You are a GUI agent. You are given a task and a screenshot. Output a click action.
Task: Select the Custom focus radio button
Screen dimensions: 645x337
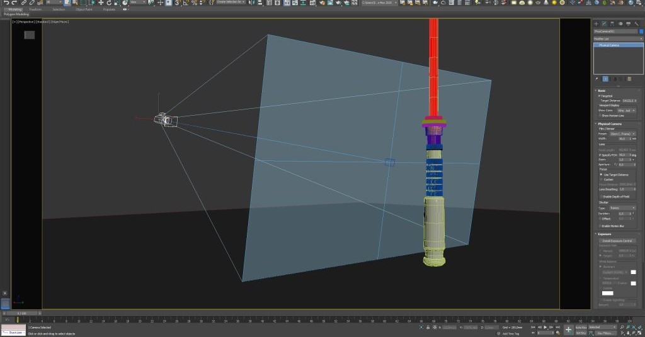[x=601, y=179]
